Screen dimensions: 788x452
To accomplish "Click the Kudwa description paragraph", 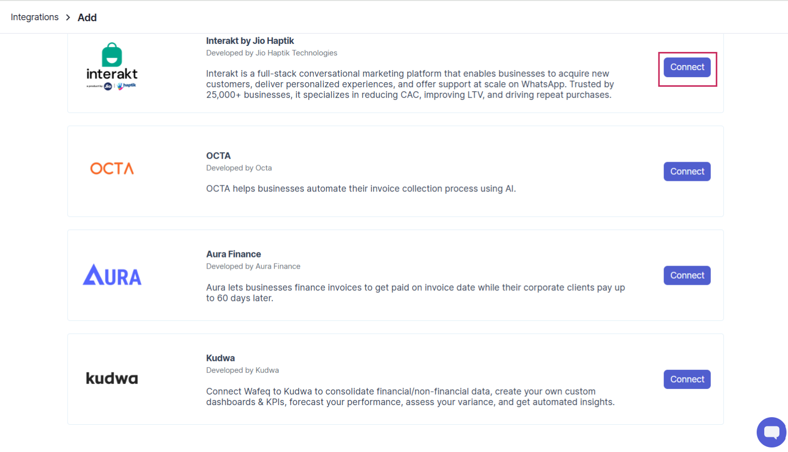I will pyautogui.click(x=411, y=397).
